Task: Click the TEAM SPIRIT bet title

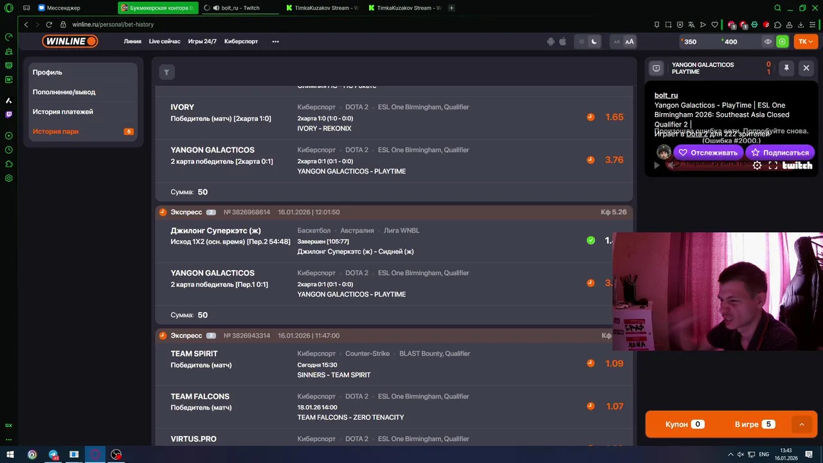Action: click(194, 354)
